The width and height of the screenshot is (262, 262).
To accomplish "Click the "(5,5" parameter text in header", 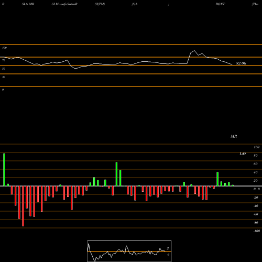I will pyautogui.click(x=135, y=4).
